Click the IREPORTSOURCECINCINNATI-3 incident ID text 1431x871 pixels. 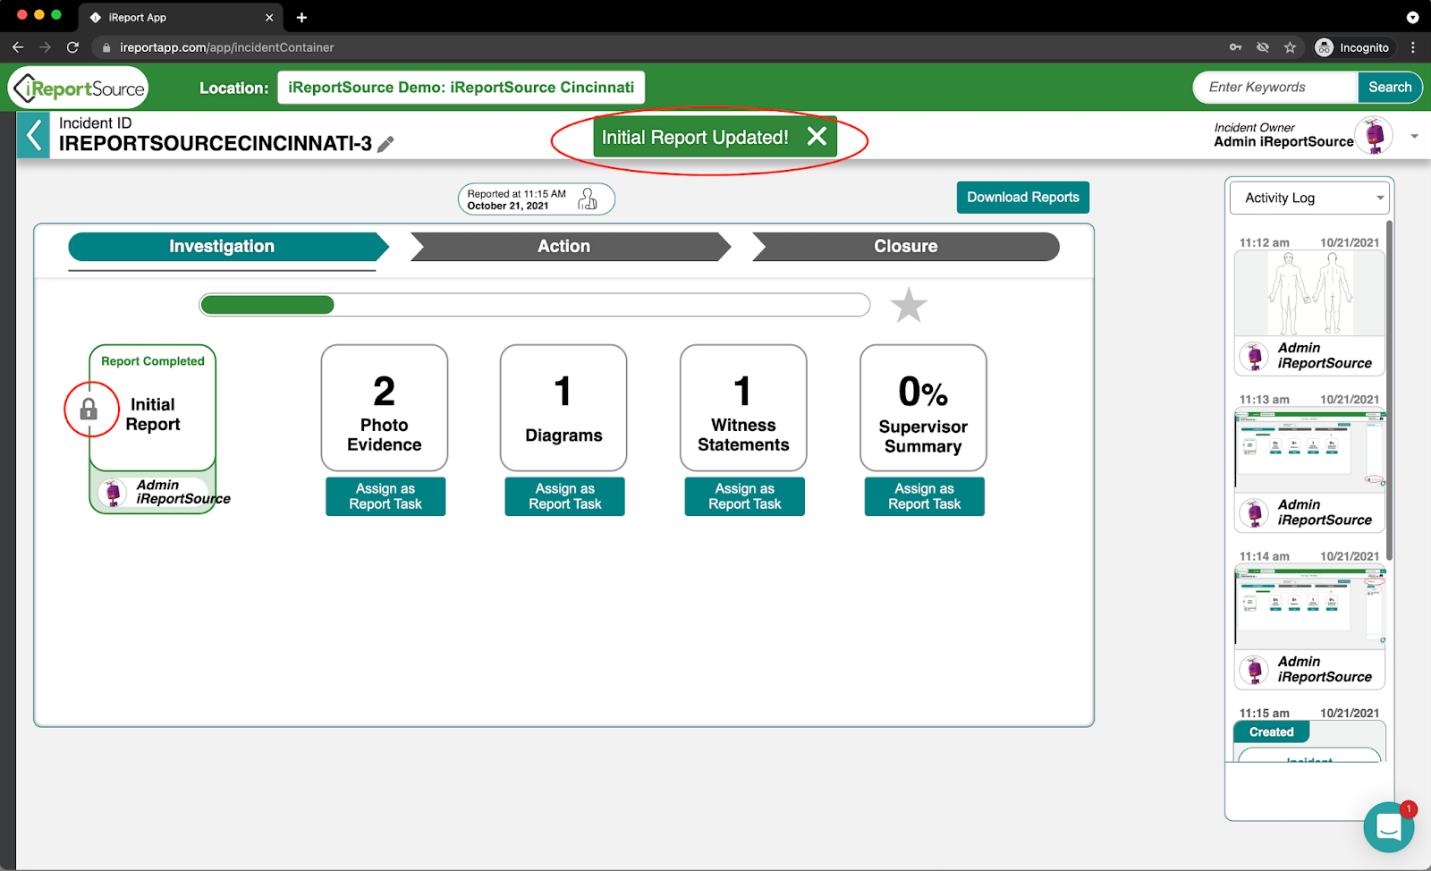point(216,144)
